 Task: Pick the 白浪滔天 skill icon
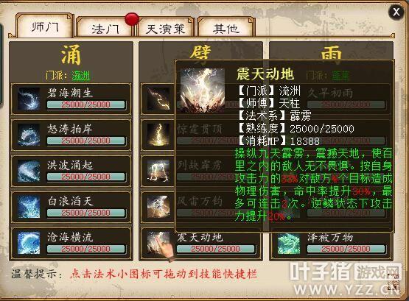coord(29,207)
